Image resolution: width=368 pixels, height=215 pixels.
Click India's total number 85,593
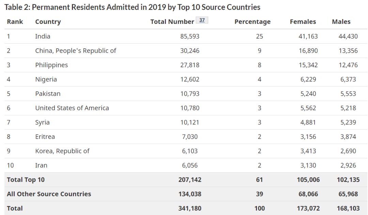click(190, 36)
